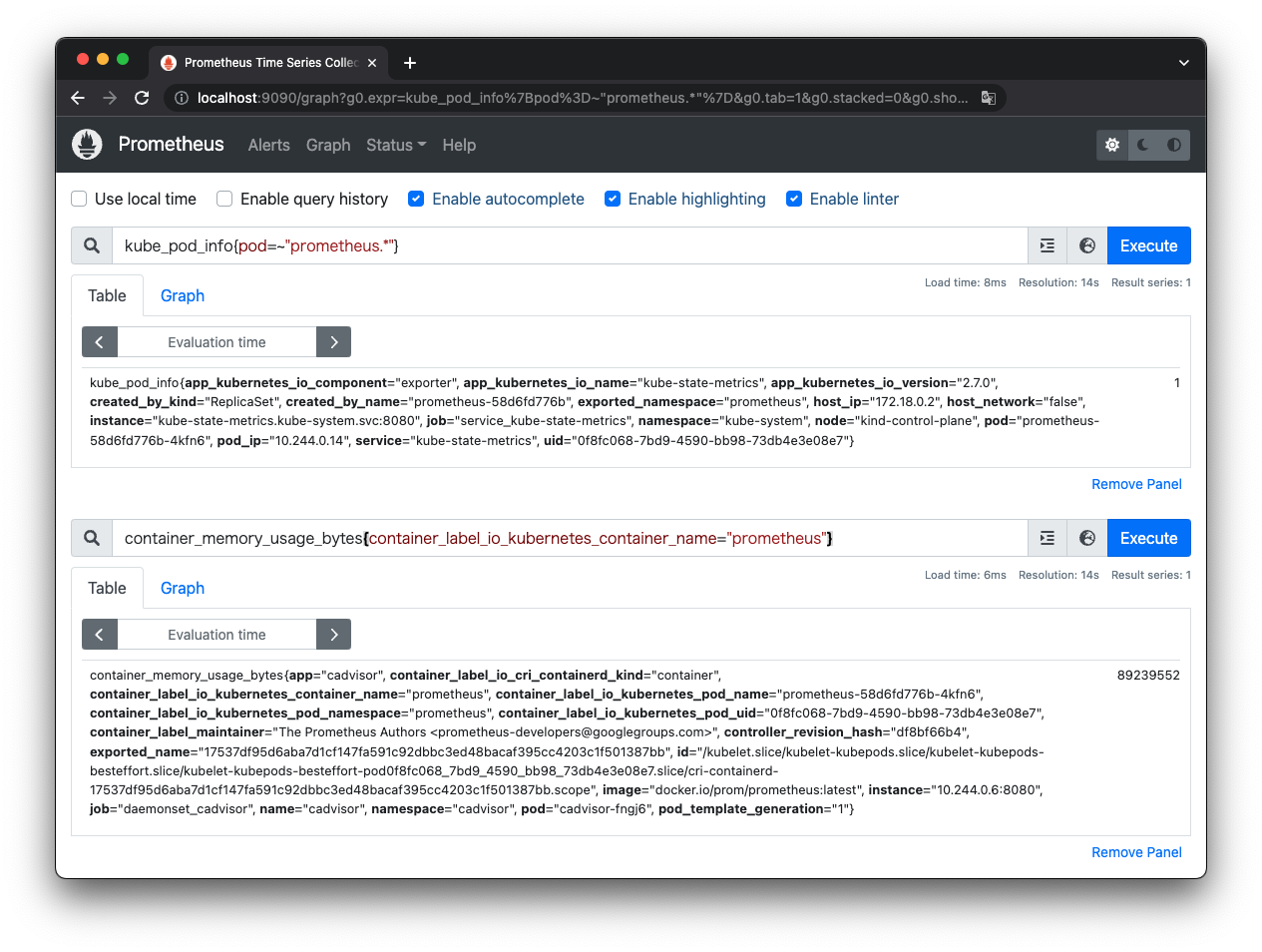This screenshot has width=1262, height=952.
Task: Open browser tab list chevron
Action: coord(1184,63)
